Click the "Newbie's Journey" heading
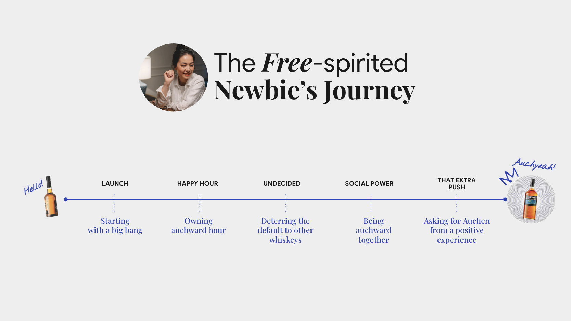This screenshot has width=571, height=321. tap(314, 91)
